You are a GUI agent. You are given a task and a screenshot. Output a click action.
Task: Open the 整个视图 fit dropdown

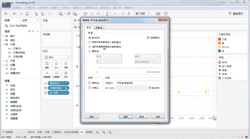(x=142, y=14)
